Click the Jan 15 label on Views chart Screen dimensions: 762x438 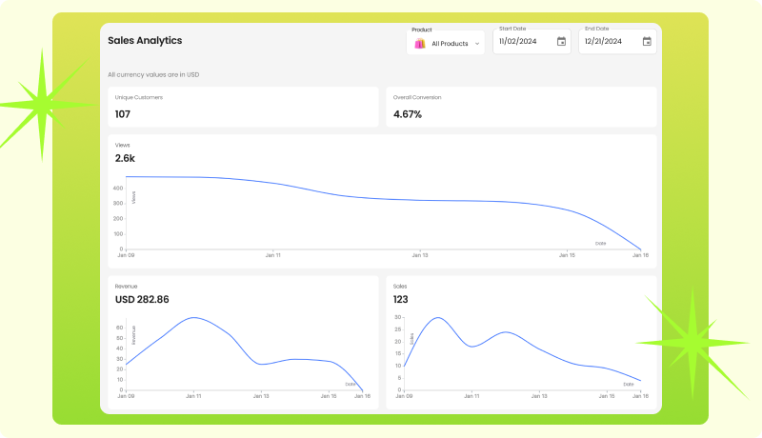[x=566, y=255]
